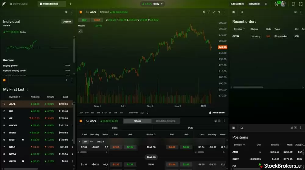Set chart range to 3M

click(x=98, y=113)
